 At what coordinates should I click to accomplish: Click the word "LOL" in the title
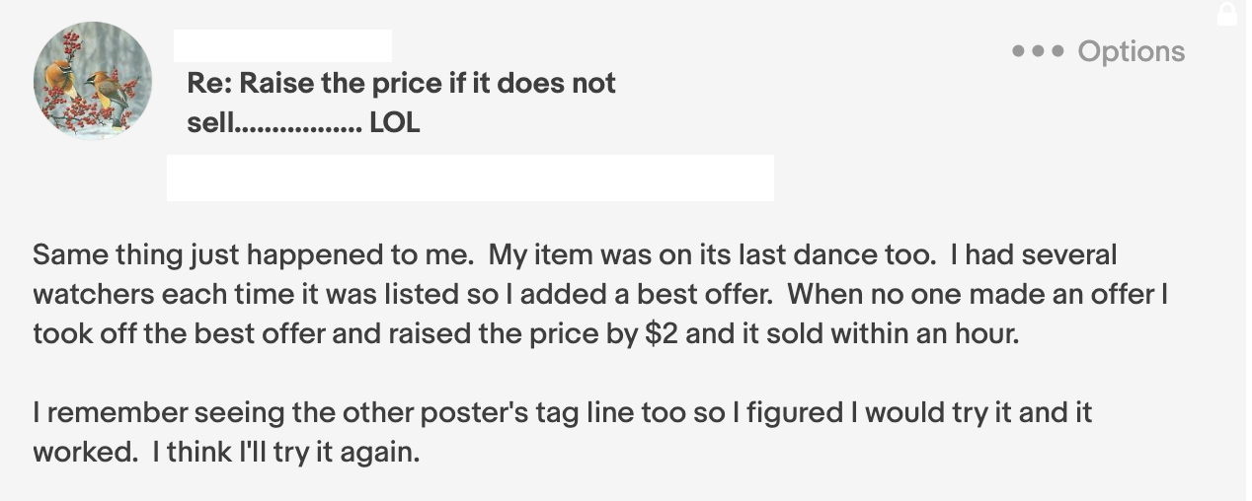point(395,124)
